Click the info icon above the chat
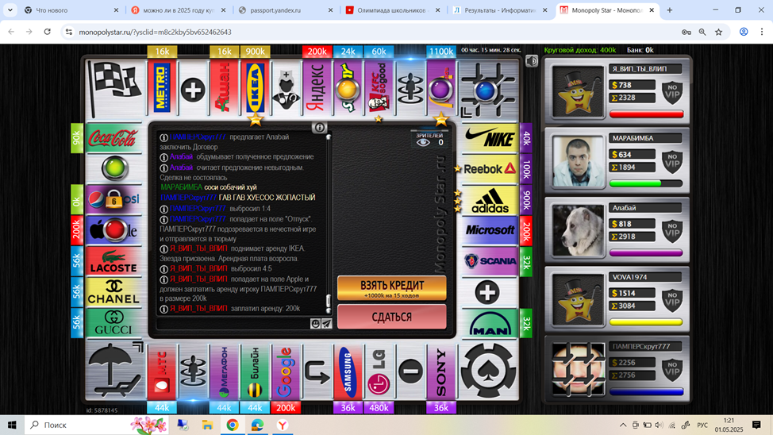 coord(319,128)
